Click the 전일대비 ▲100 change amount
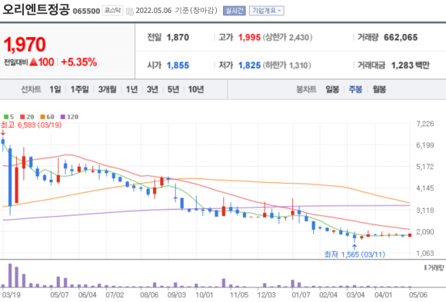The width and height of the screenshot is (446, 302). (28, 62)
